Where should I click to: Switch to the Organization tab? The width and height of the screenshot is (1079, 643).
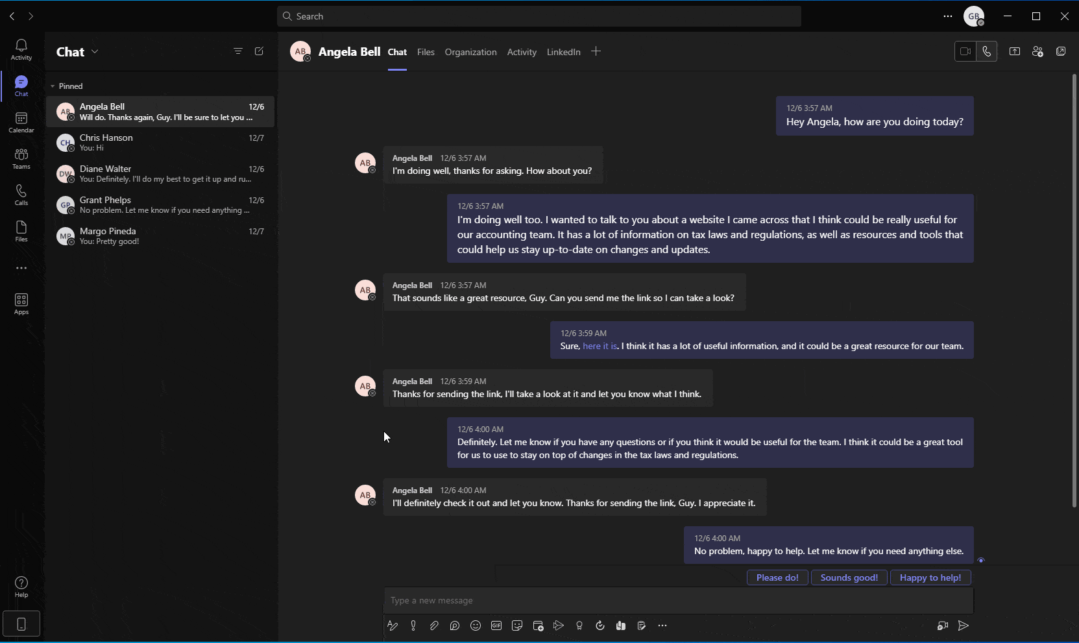tap(471, 52)
